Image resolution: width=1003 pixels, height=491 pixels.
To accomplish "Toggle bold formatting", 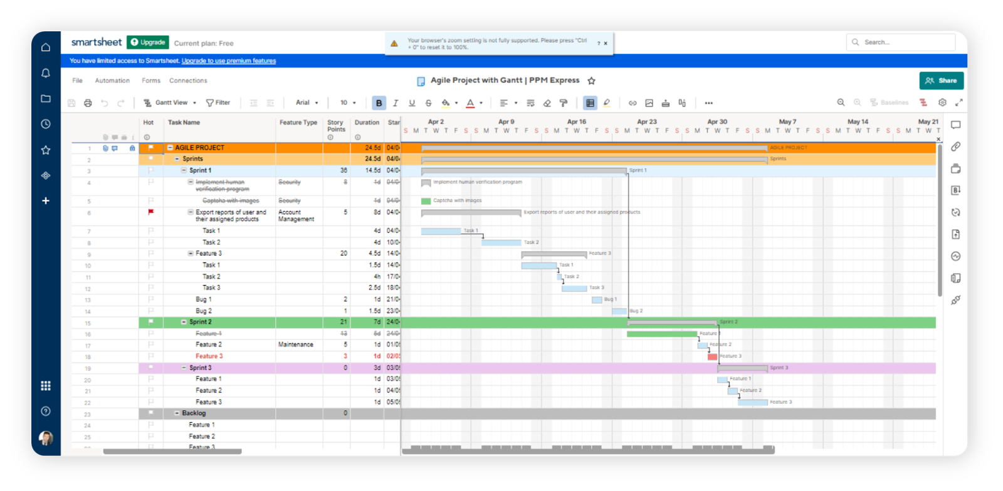I will click(x=379, y=103).
